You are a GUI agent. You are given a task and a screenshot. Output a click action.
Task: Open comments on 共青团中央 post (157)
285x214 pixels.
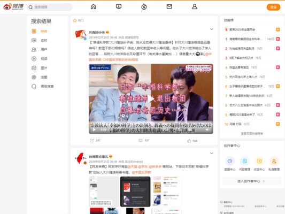144,141
